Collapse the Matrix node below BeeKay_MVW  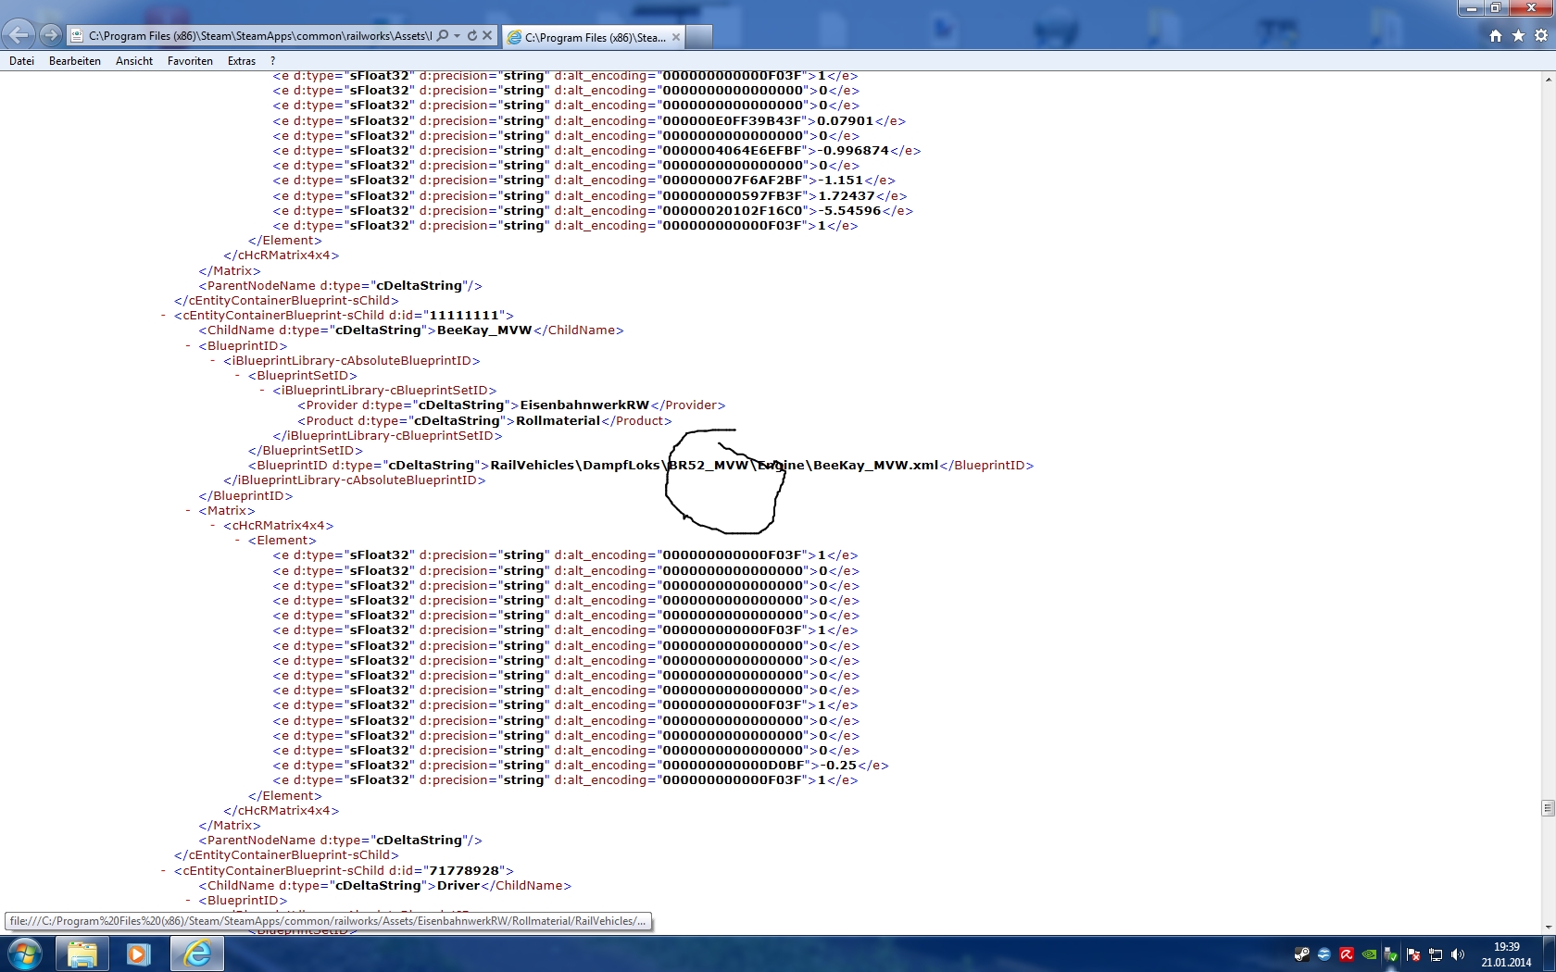[188, 511]
